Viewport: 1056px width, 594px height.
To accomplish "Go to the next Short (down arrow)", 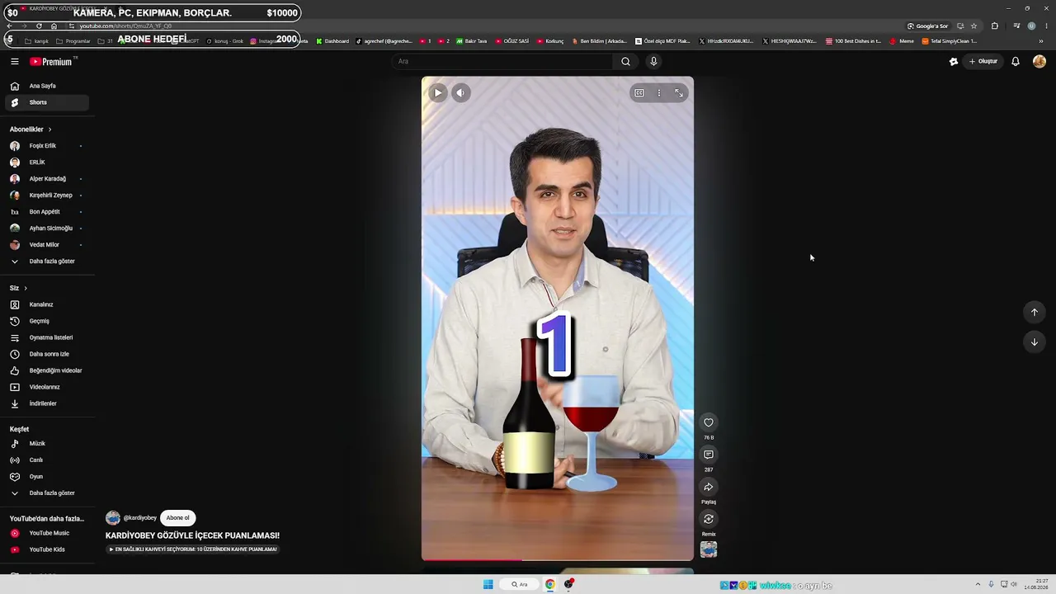I will [1035, 342].
